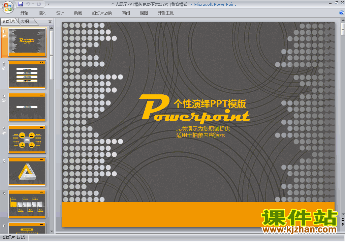345x242 pixels.
Task: Open the PowerPoint Help icon
Action: click(x=342, y=13)
